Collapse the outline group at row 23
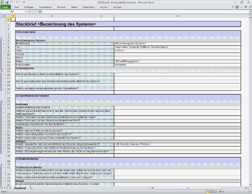This screenshot has width=252, height=194. click(x=2, y=102)
